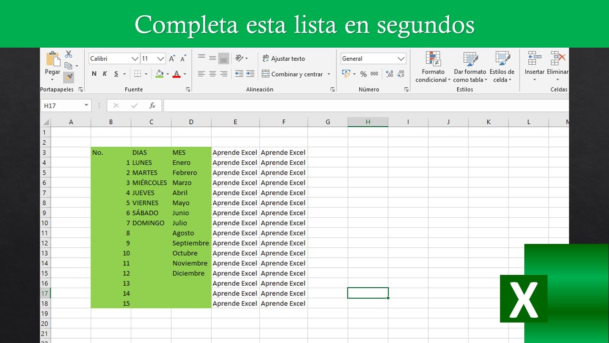Open Estilos de celda gallery
Screen dimensions: 609x343
point(502,67)
